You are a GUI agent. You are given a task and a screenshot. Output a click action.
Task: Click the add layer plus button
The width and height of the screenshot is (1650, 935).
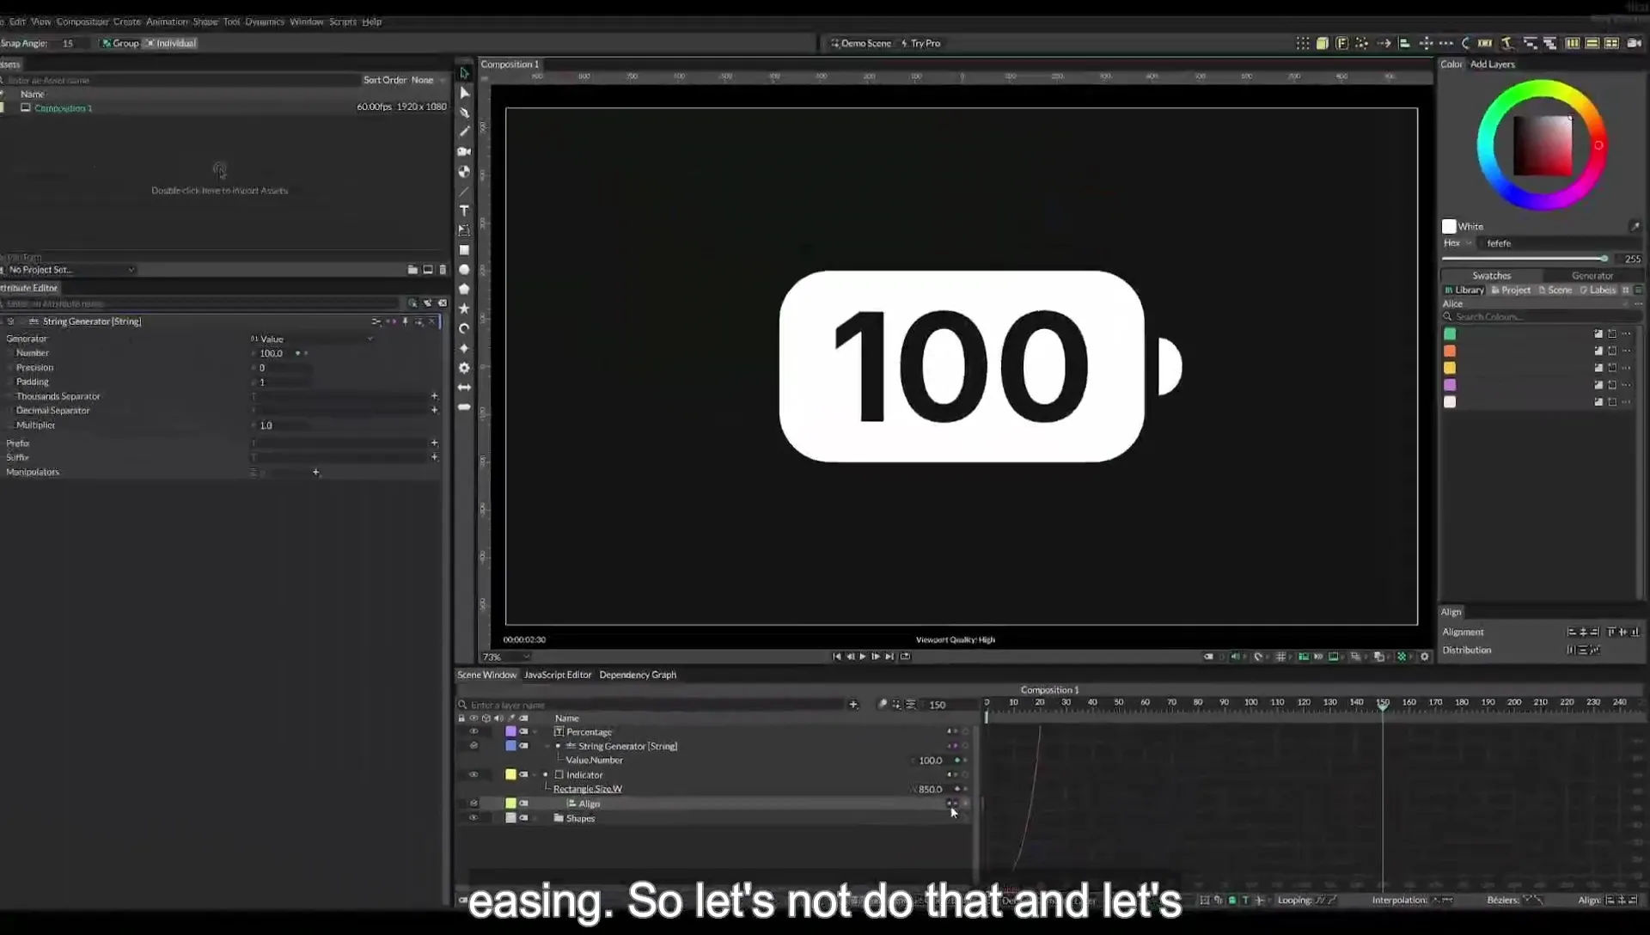tap(853, 705)
